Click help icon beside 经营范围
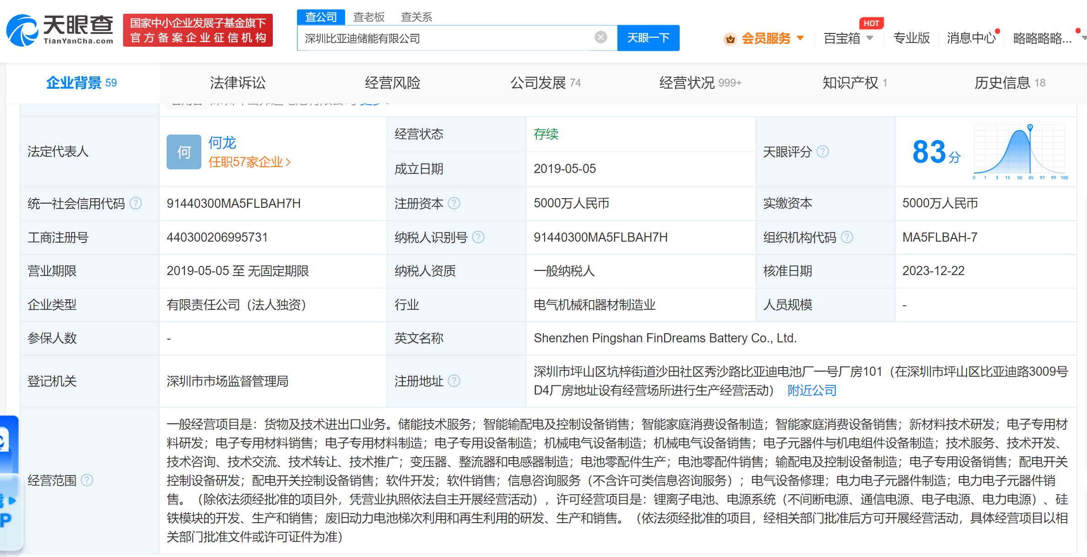 point(87,480)
